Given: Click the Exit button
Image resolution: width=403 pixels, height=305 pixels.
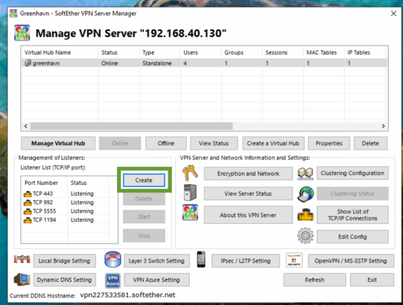Looking at the screenshot, I should click(372, 280).
